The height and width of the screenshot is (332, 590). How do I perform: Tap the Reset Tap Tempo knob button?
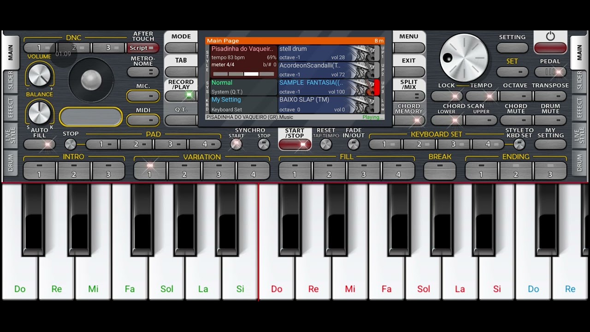[x=326, y=144]
